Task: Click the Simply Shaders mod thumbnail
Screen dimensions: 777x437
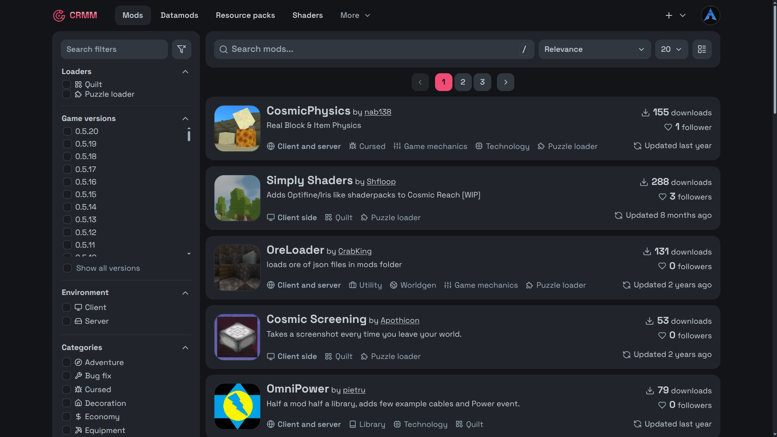Action: pyautogui.click(x=237, y=198)
